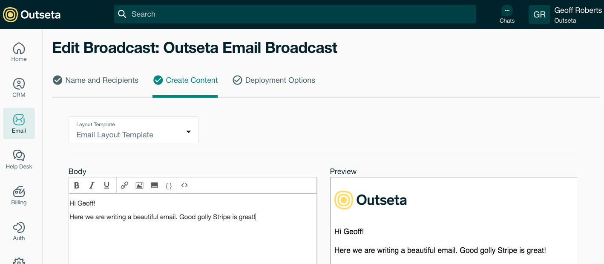Open the Help Desk section
This screenshot has height=264, width=604.
pyautogui.click(x=19, y=160)
